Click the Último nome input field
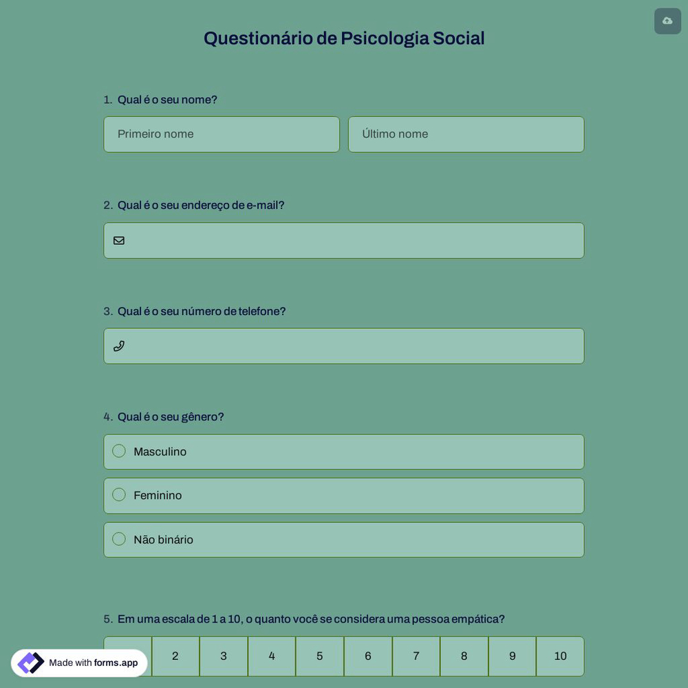Screen dimensions: 688x688 [x=466, y=134]
